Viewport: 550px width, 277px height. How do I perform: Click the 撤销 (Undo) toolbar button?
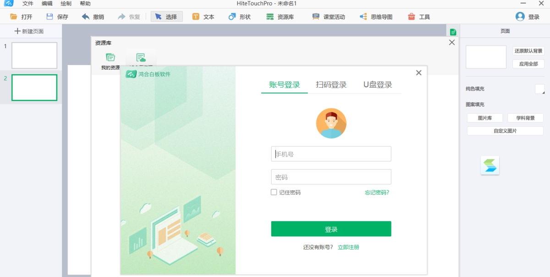93,17
